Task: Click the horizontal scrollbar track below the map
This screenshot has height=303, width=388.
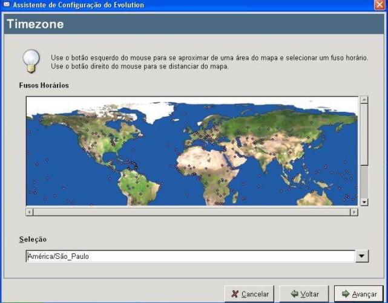Action: pos(192,212)
